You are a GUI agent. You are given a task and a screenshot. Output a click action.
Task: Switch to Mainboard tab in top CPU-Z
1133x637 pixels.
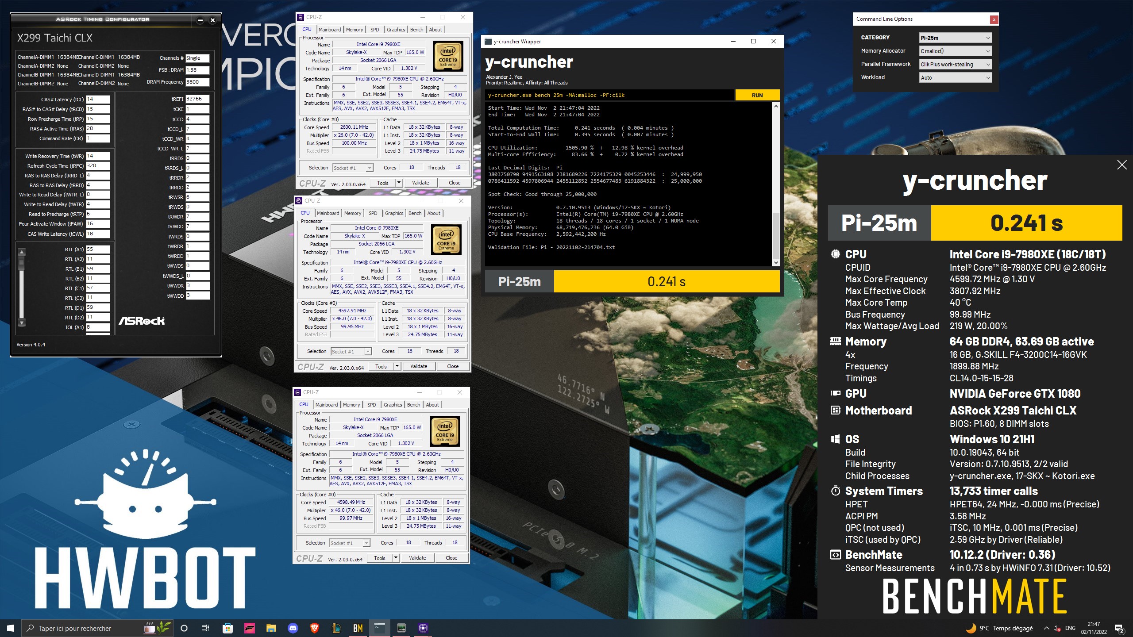(x=330, y=30)
